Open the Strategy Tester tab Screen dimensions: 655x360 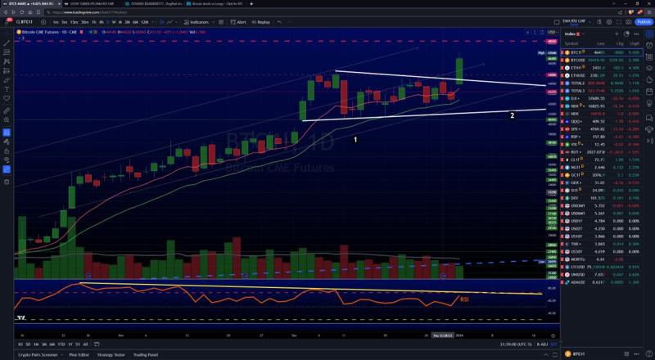click(111, 354)
